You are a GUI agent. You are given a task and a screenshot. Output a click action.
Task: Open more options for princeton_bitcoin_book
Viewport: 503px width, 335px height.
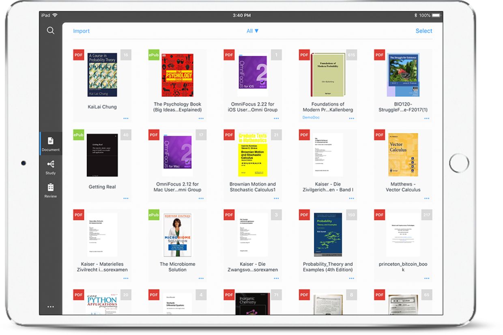pos(427,278)
